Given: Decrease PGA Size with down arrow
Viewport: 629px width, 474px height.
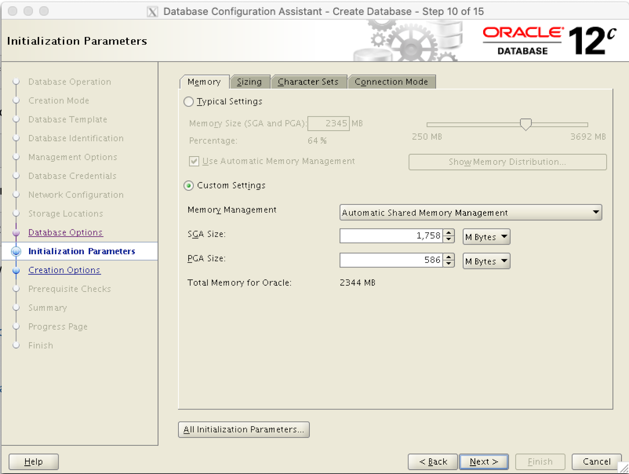Looking at the screenshot, I should (449, 263).
